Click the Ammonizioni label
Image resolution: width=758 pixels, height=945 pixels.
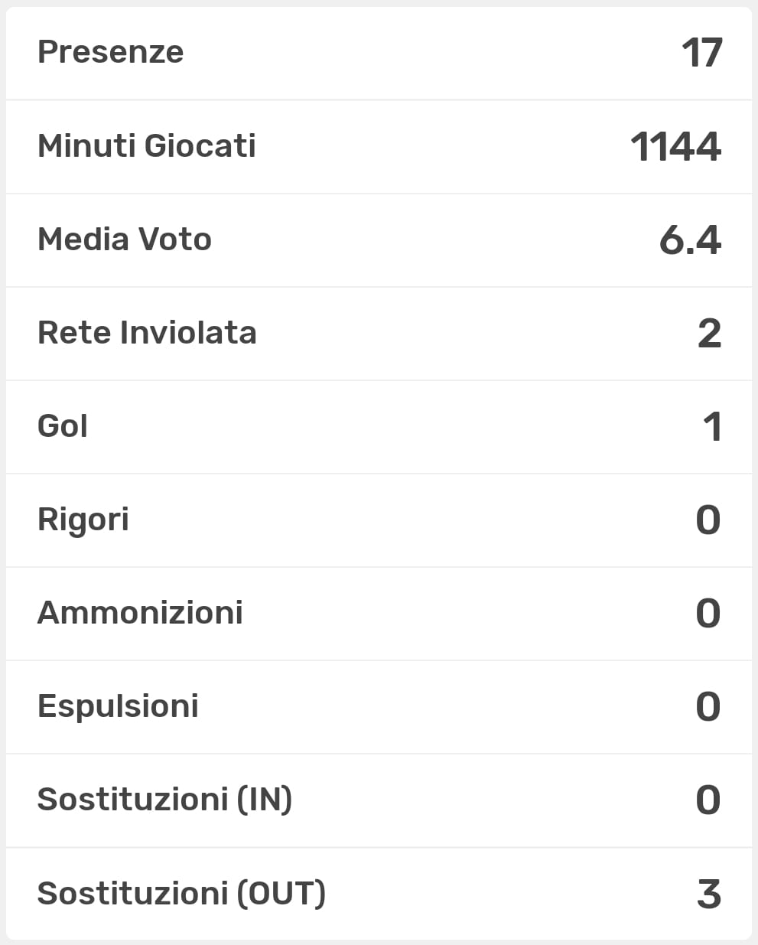click(140, 612)
